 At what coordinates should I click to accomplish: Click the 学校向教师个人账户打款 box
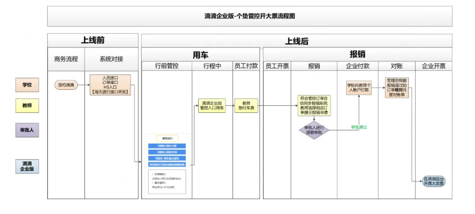[x=359, y=88]
